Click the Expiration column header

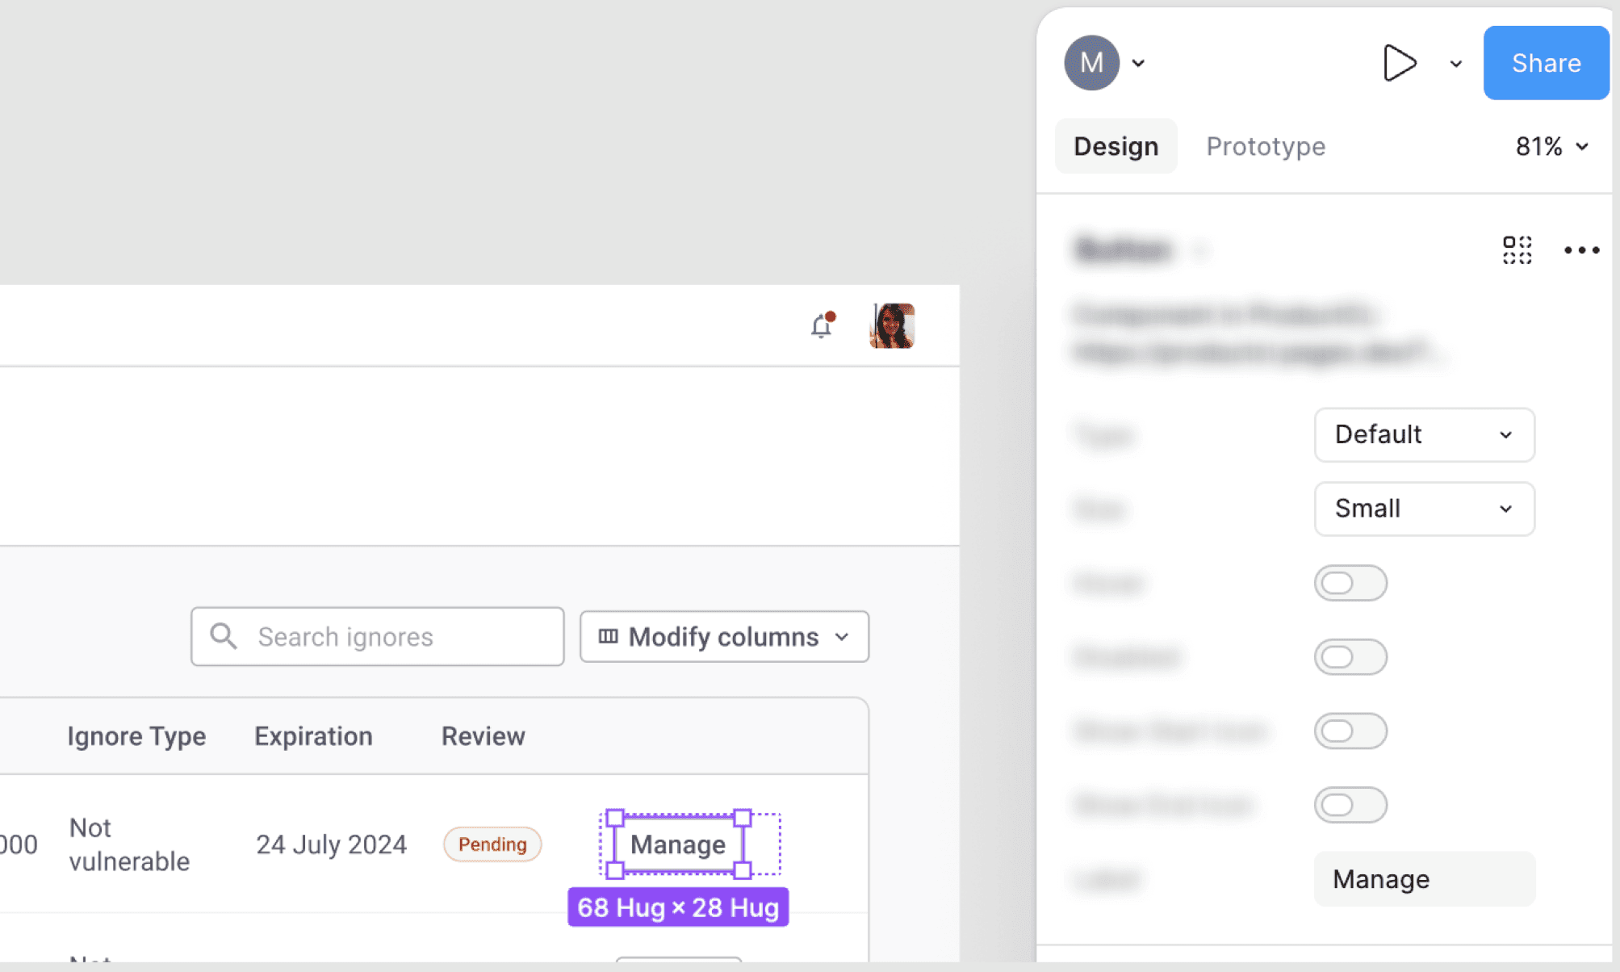point(313,736)
